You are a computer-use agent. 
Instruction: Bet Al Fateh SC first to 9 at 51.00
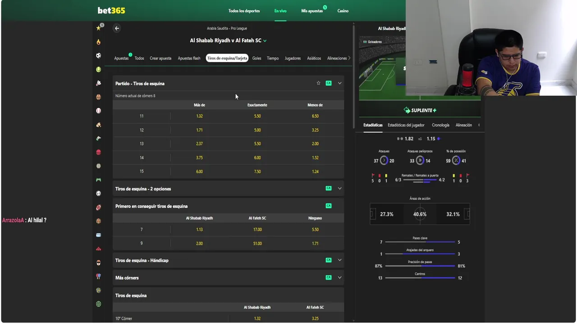[x=257, y=243]
